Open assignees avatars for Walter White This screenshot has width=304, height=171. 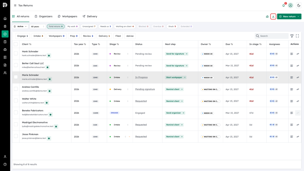click(x=273, y=101)
